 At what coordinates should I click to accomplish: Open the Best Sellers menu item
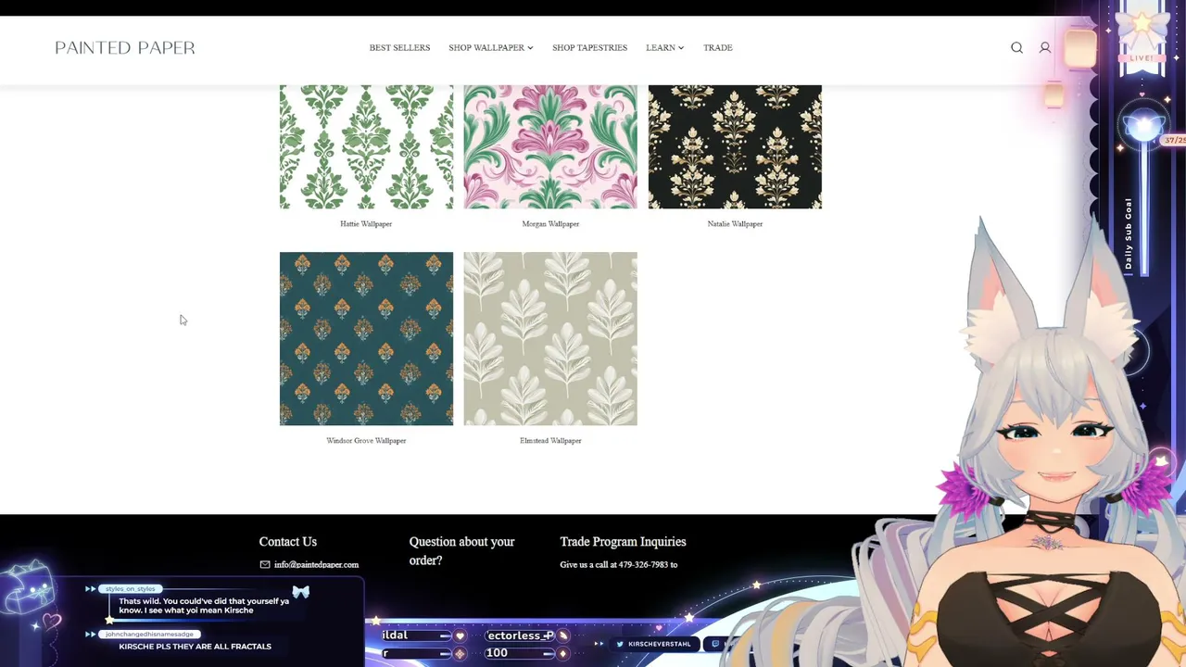pyautogui.click(x=399, y=47)
